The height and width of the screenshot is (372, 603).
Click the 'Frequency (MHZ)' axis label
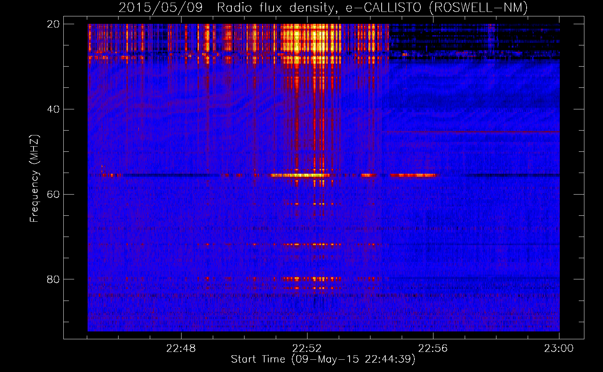(34, 179)
